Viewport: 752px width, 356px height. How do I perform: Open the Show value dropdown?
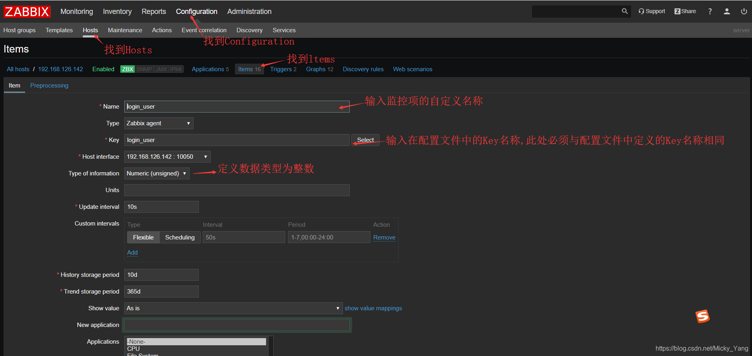(233, 308)
